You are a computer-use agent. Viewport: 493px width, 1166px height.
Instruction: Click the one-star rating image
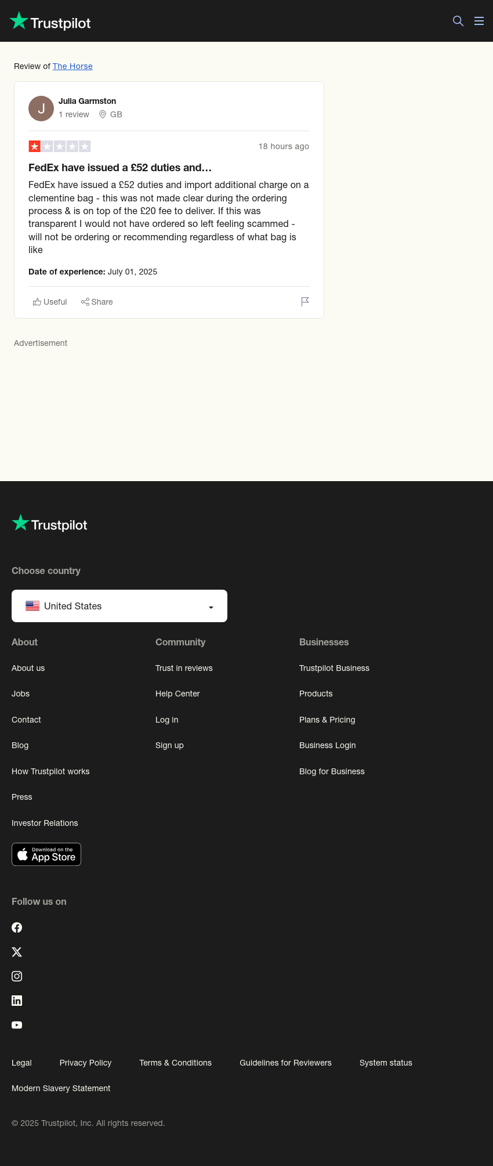[x=60, y=146]
